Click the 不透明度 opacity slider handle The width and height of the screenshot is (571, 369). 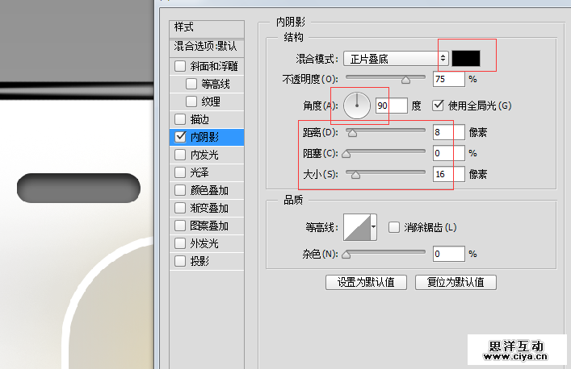click(405, 80)
